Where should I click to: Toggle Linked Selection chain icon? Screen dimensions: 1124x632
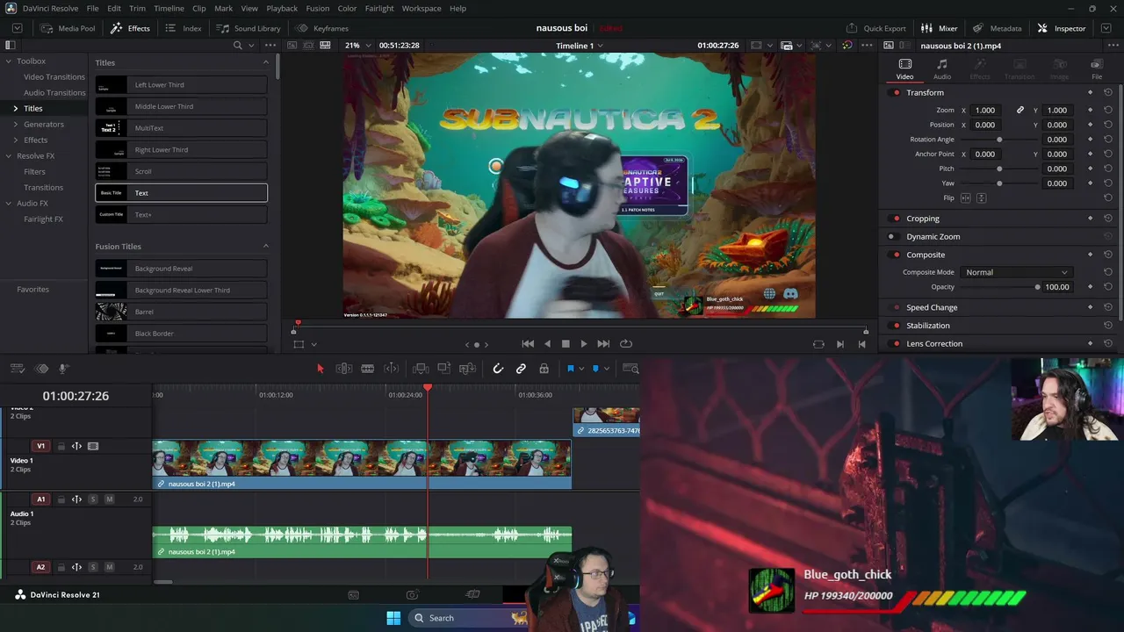tap(521, 369)
